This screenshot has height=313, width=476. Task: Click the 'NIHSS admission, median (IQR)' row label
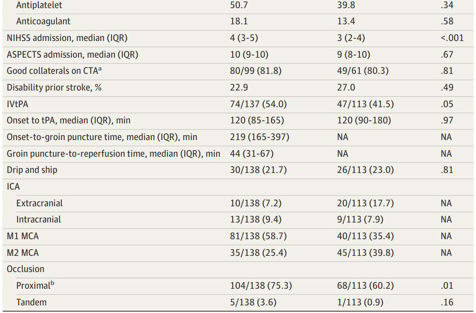coord(67,38)
